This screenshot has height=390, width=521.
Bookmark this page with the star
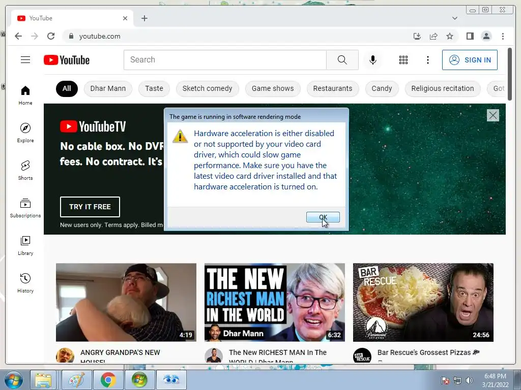[x=450, y=36]
